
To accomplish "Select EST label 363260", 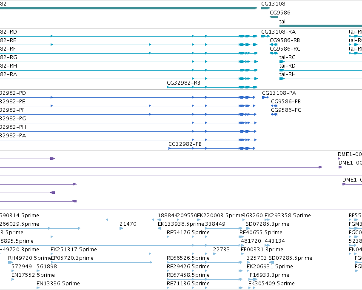I will pos(253,216).
